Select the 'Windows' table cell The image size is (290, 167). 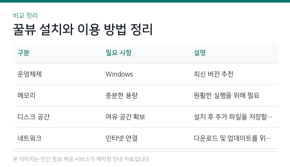pyautogui.click(x=119, y=74)
